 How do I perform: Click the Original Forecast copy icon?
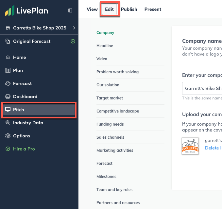[8, 41]
